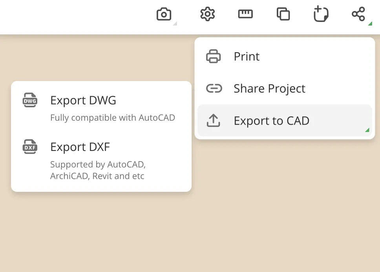
Task: Click the DWG file icon
Action: (x=30, y=101)
